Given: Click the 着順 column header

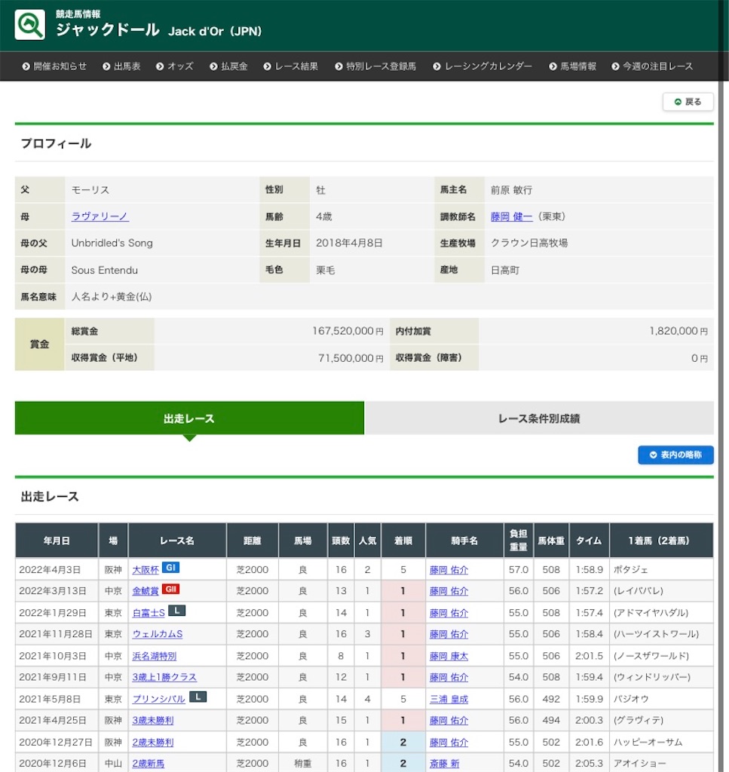Looking at the screenshot, I should tap(403, 541).
